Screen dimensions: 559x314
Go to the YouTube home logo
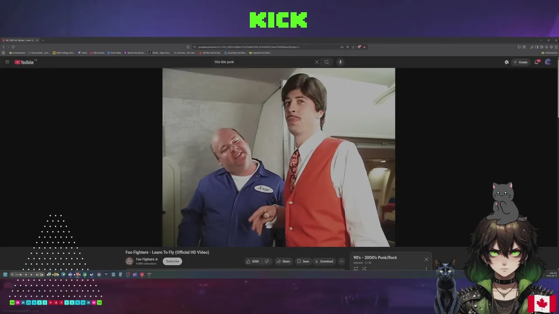coord(25,62)
